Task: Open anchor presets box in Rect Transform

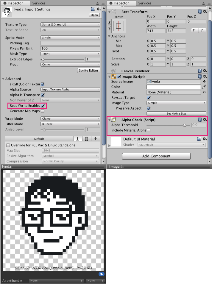Action: (119, 26)
